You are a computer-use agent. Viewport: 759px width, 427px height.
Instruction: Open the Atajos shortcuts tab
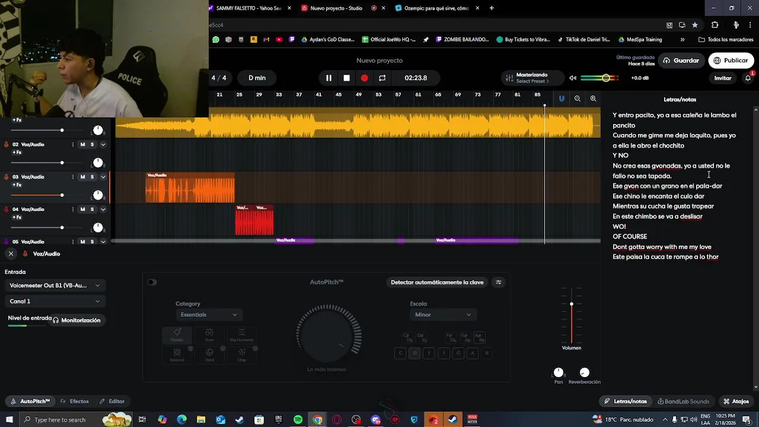tap(736, 401)
